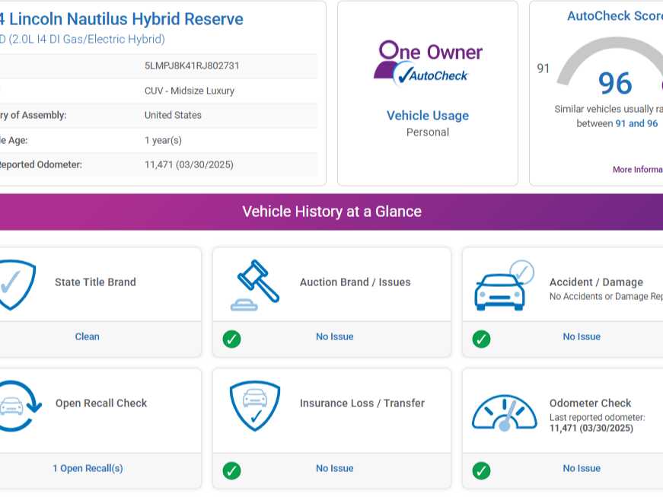Click the State Title Brand label

(96, 282)
